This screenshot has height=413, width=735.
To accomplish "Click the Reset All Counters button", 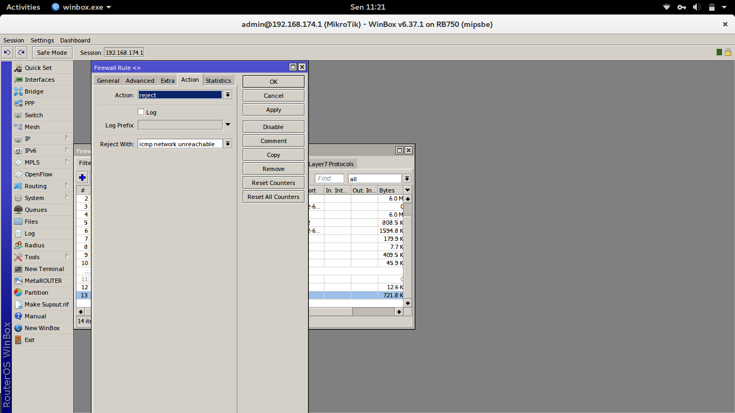I will click(273, 196).
